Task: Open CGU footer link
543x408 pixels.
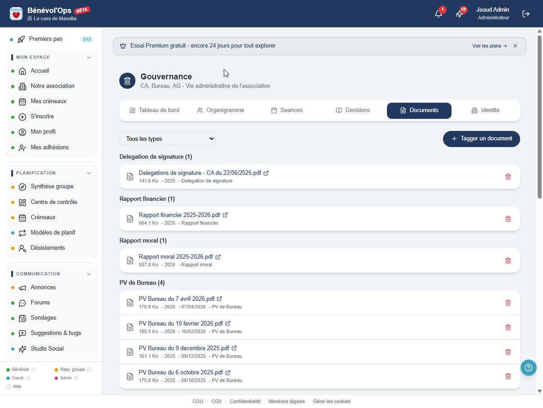Action: click(198, 401)
